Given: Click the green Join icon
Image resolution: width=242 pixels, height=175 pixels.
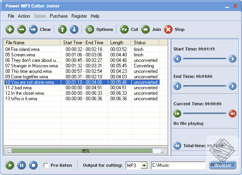Looking at the screenshot, I should (146, 29).
